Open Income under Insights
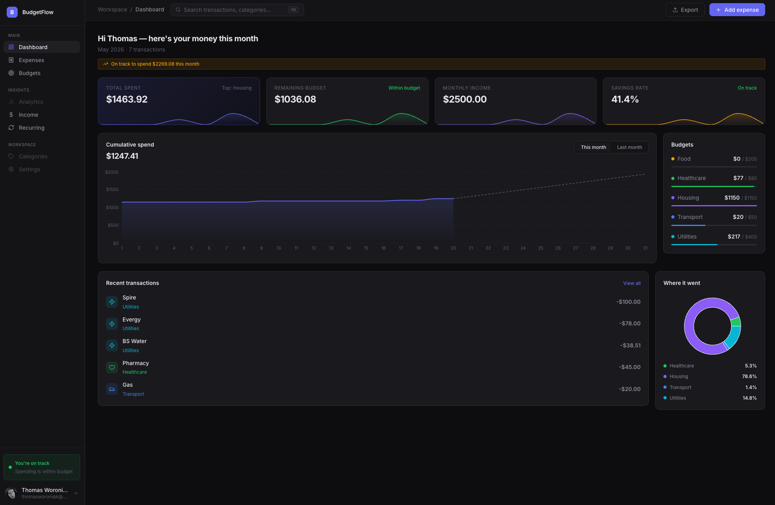The width and height of the screenshot is (775, 505). click(x=42, y=115)
